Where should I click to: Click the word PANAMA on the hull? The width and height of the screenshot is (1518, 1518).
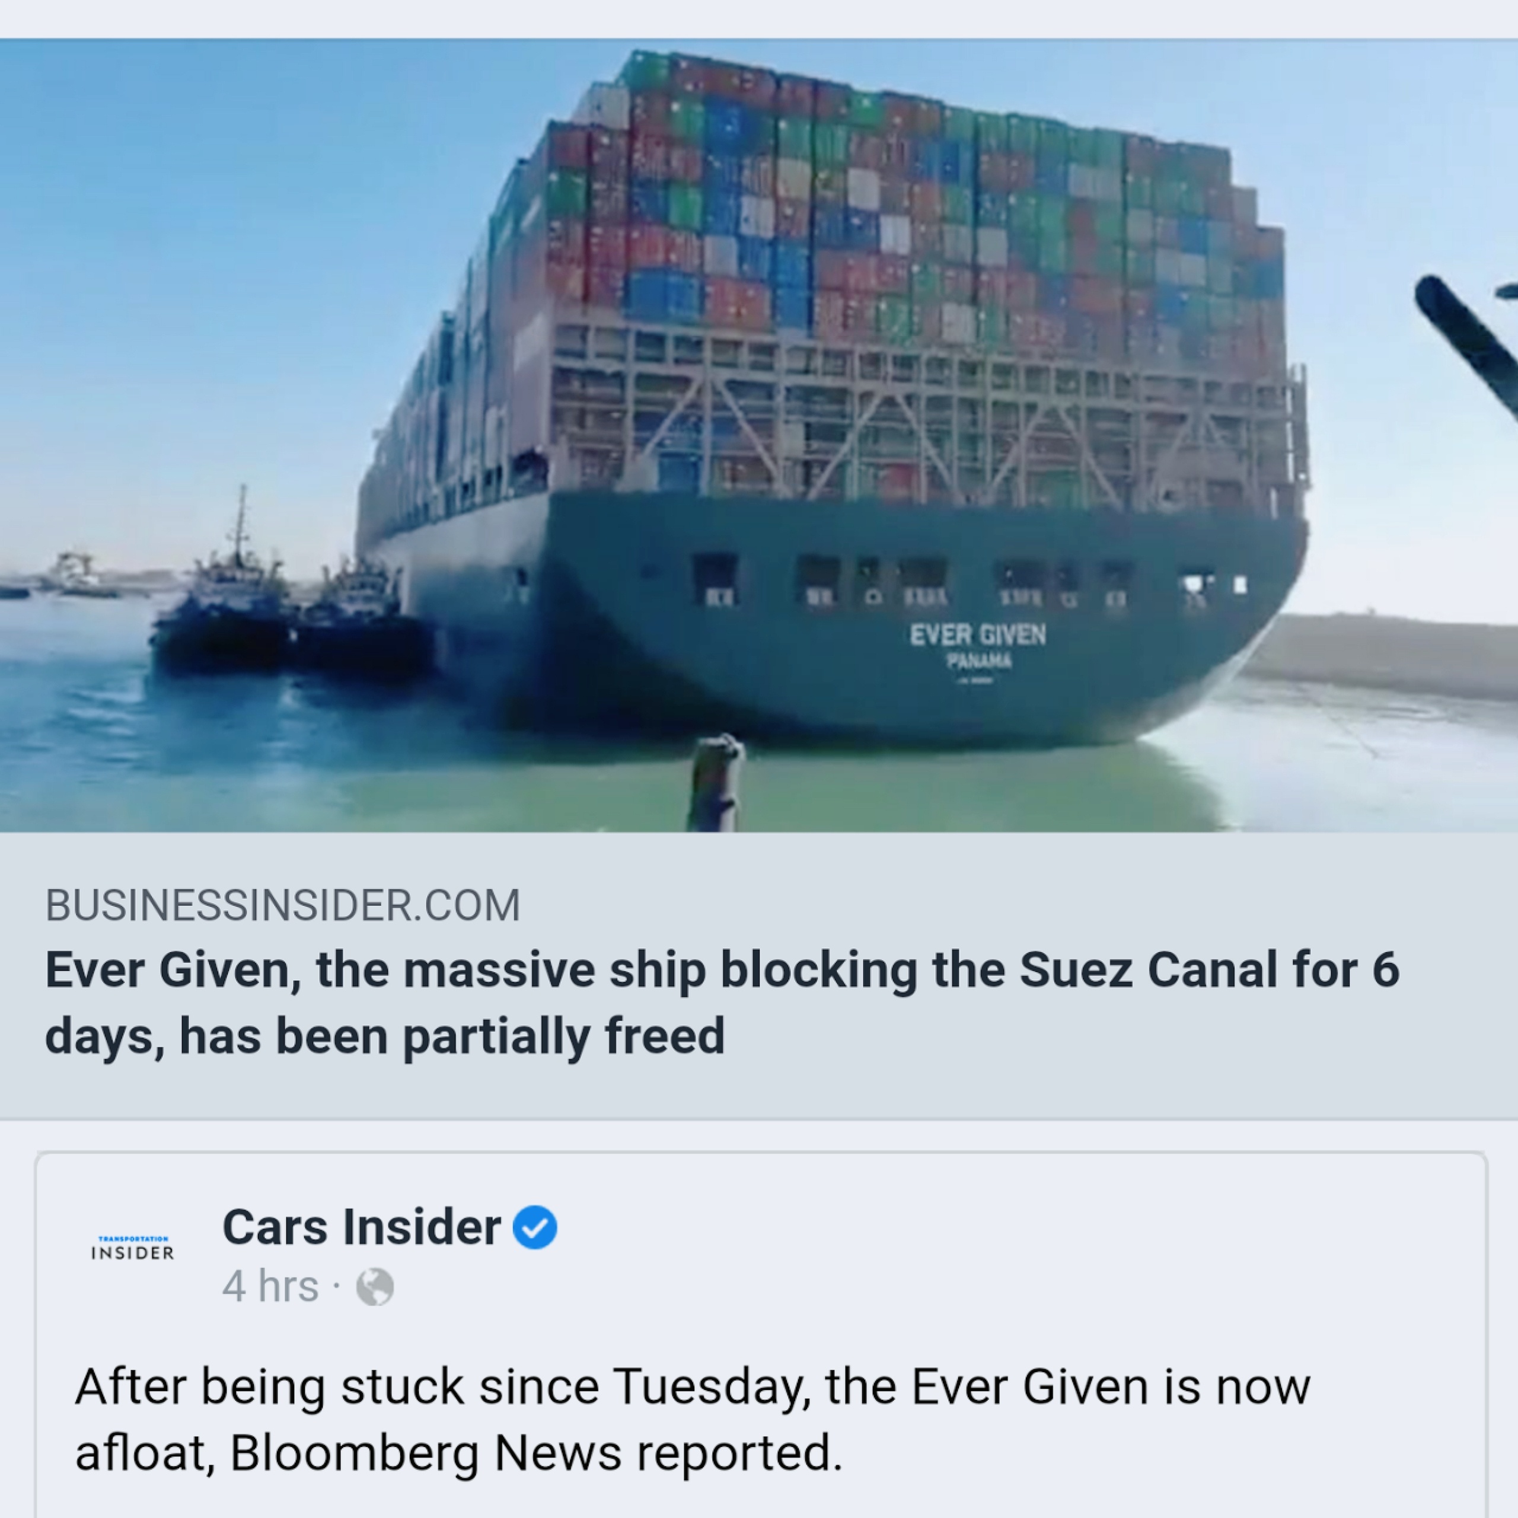979,662
